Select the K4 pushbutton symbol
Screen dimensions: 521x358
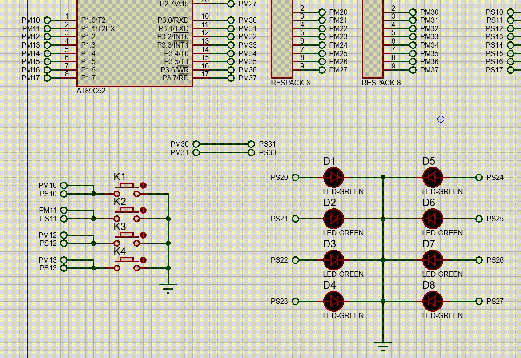pos(127,264)
